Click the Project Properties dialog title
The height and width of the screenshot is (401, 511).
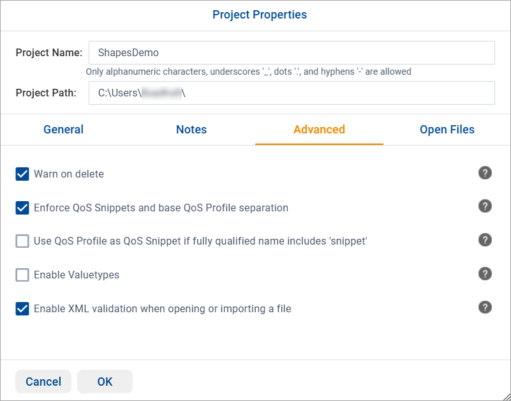[259, 15]
